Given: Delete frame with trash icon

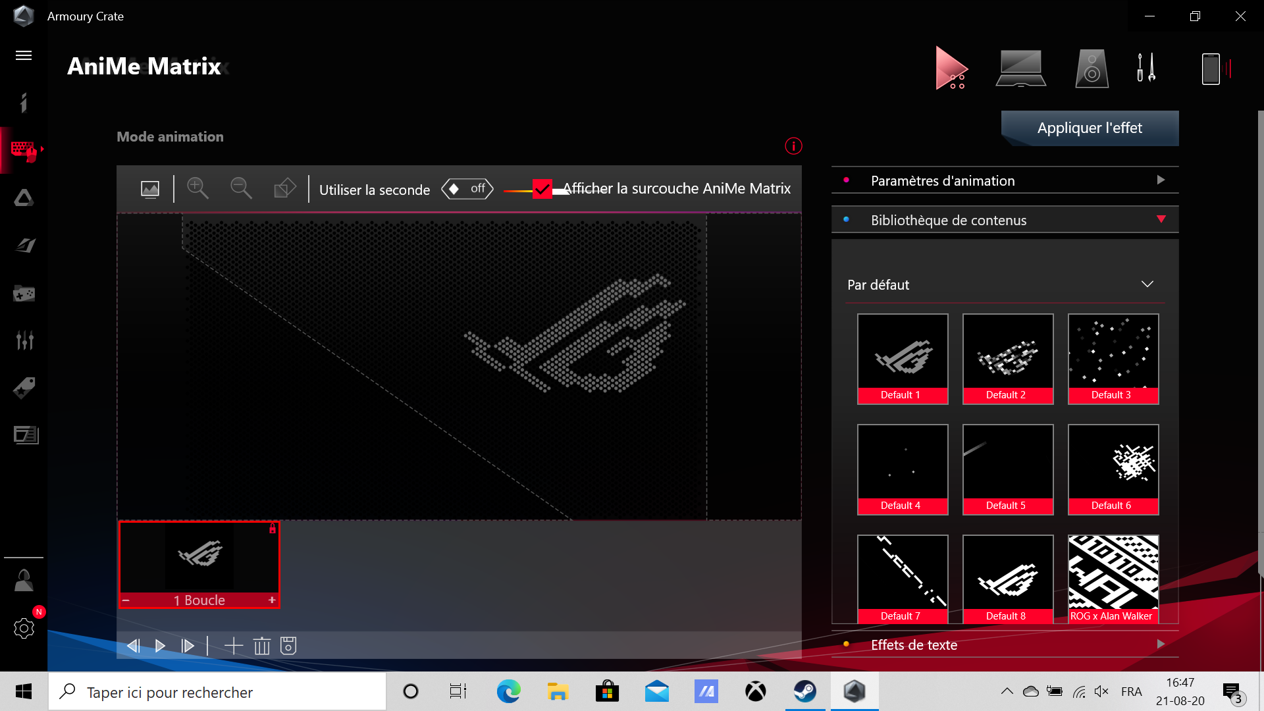Looking at the screenshot, I should coord(262,646).
